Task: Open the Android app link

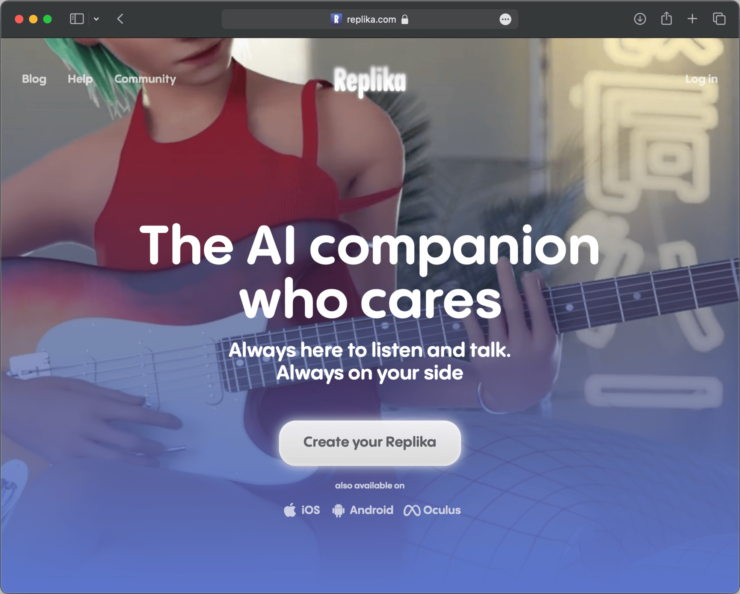Action: 363,510
